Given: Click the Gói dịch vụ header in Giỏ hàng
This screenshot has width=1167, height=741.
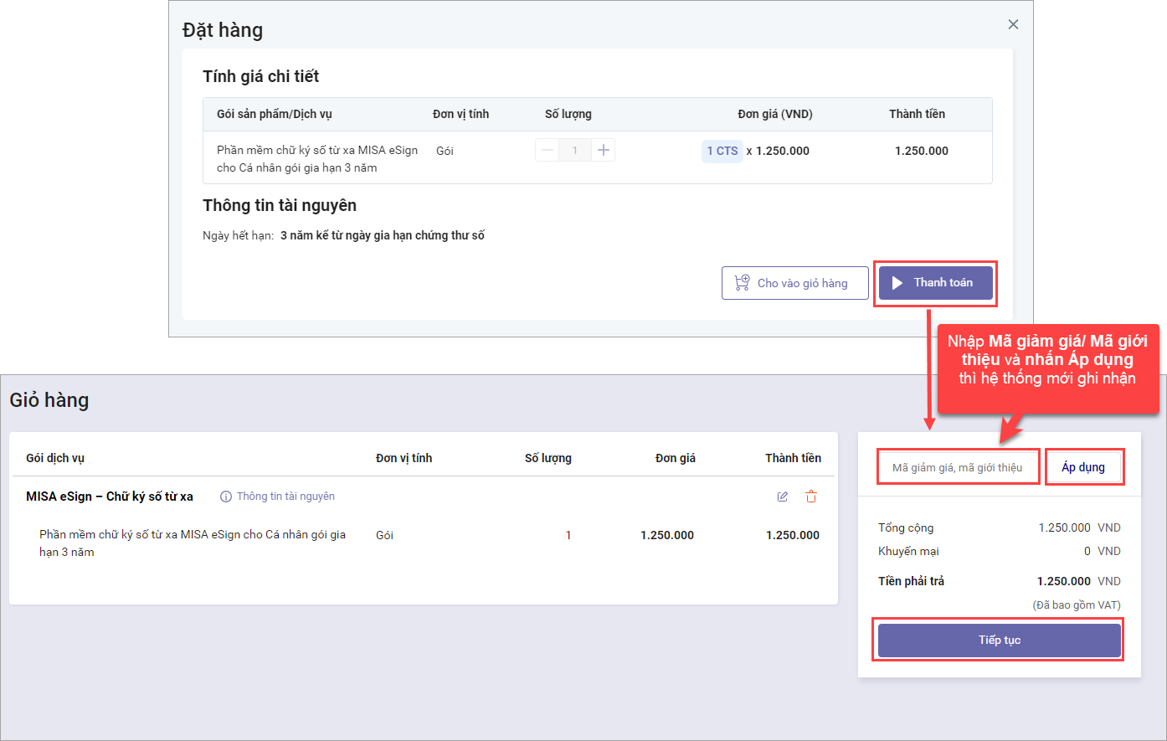Looking at the screenshot, I should point(55,458).
